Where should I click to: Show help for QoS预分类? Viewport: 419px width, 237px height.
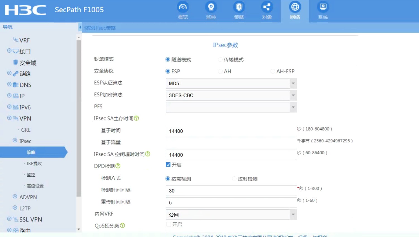click(x=122, y=226)
